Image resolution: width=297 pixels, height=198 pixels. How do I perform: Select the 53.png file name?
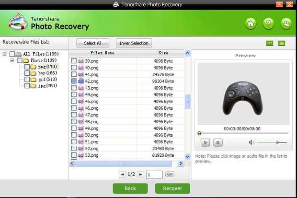[x=91, y=155]
